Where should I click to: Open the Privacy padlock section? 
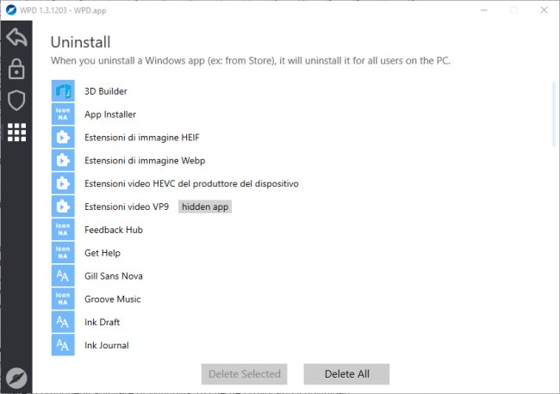click(16, 69)
